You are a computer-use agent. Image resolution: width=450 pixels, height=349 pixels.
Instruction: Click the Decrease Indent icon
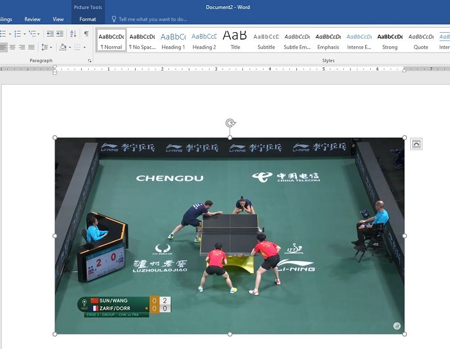tap(50, 34)
